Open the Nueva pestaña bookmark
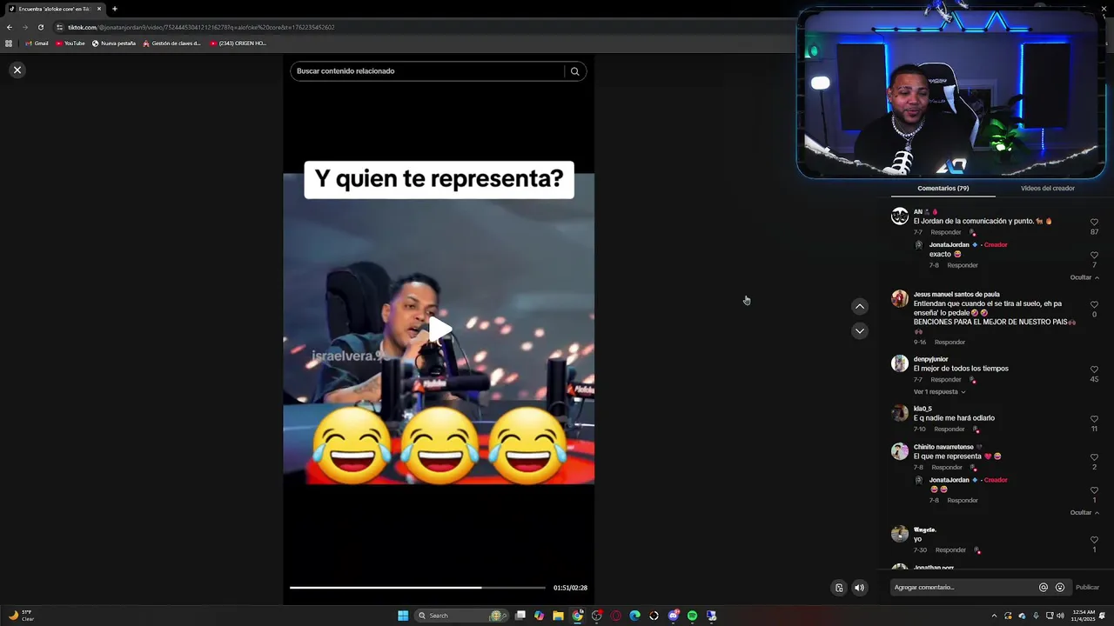The width and height of the screenshot is (1114, 626). pos(114,43)
